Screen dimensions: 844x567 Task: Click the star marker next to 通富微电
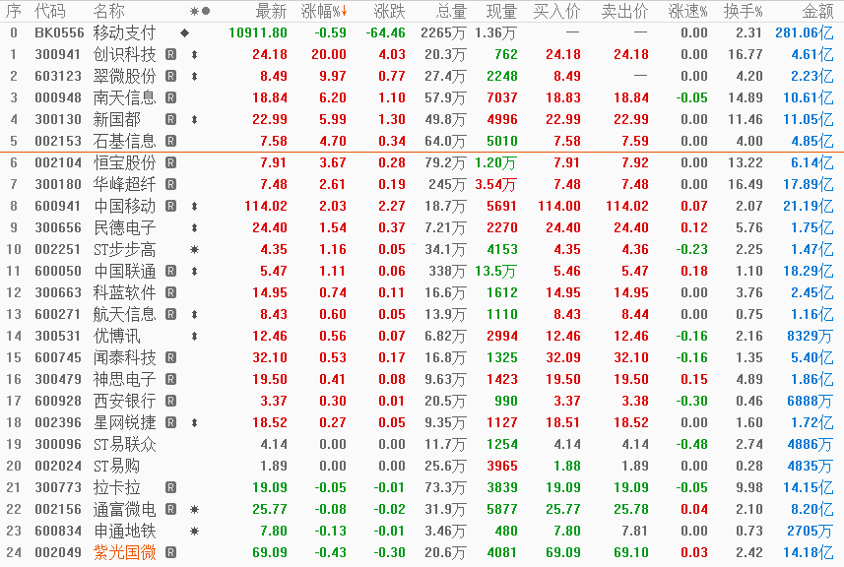195,509
